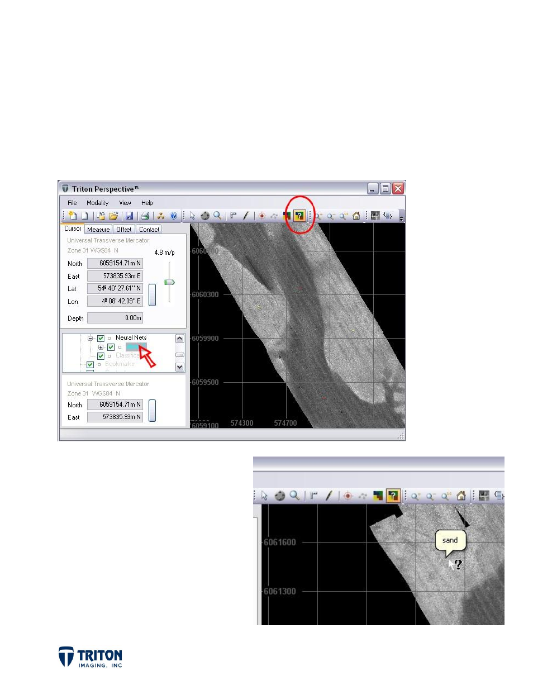Click the zoom in icon in Triton Perspective

pos(319,216)
